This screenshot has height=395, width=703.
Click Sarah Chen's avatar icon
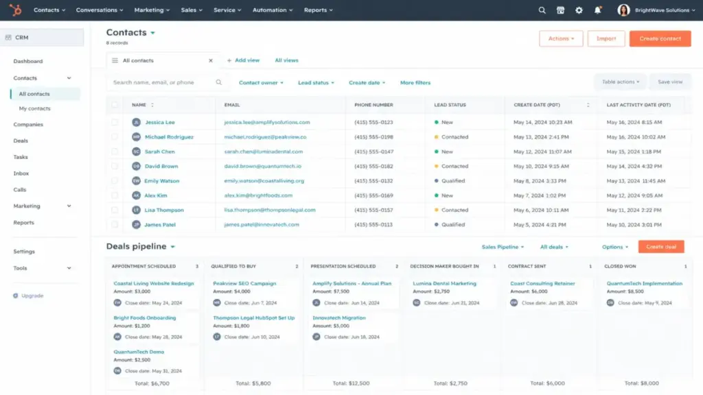tap(137, 152)
